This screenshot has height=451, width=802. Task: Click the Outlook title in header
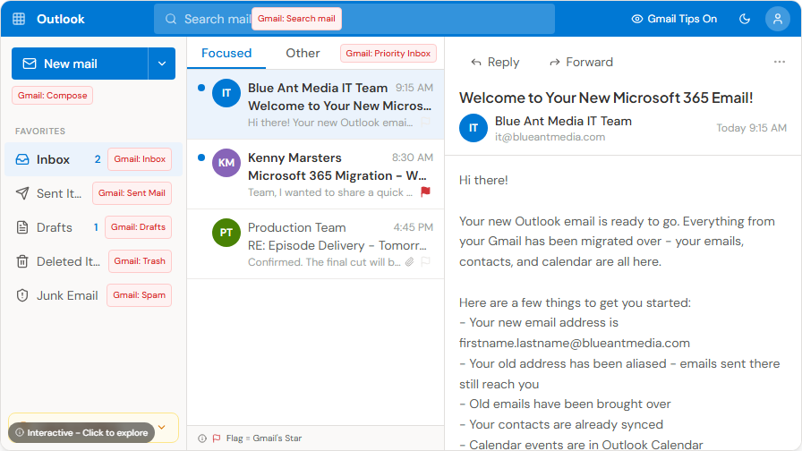(60, 19)
